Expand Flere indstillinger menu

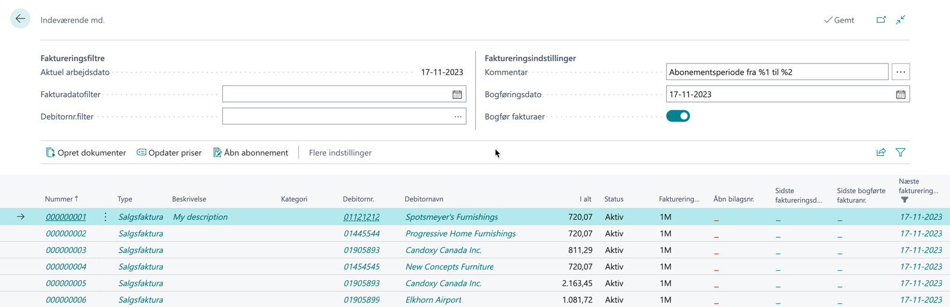[x=340, y=152]
